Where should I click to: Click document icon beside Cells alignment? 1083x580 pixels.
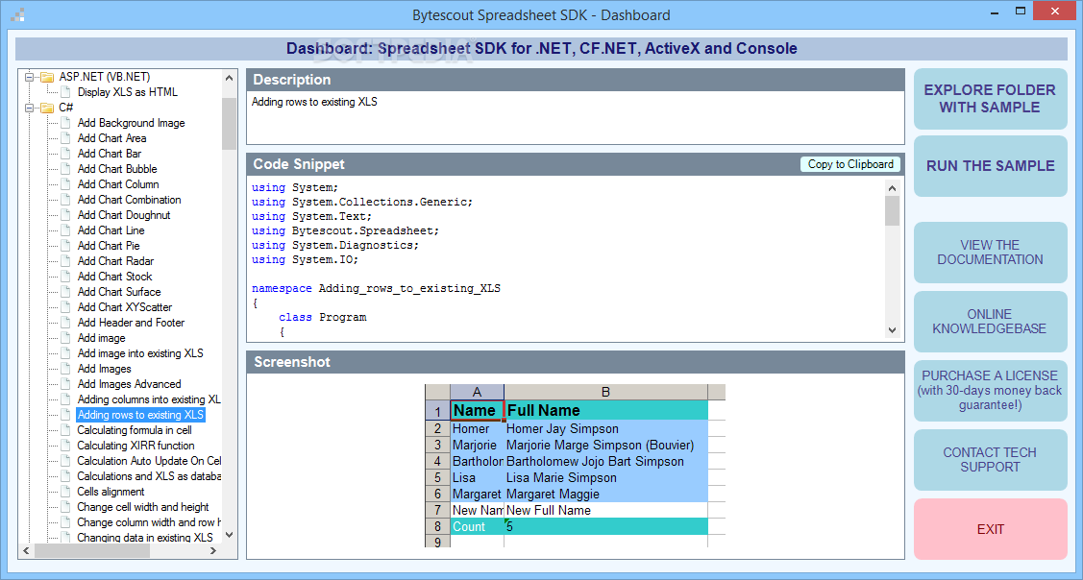65,492
